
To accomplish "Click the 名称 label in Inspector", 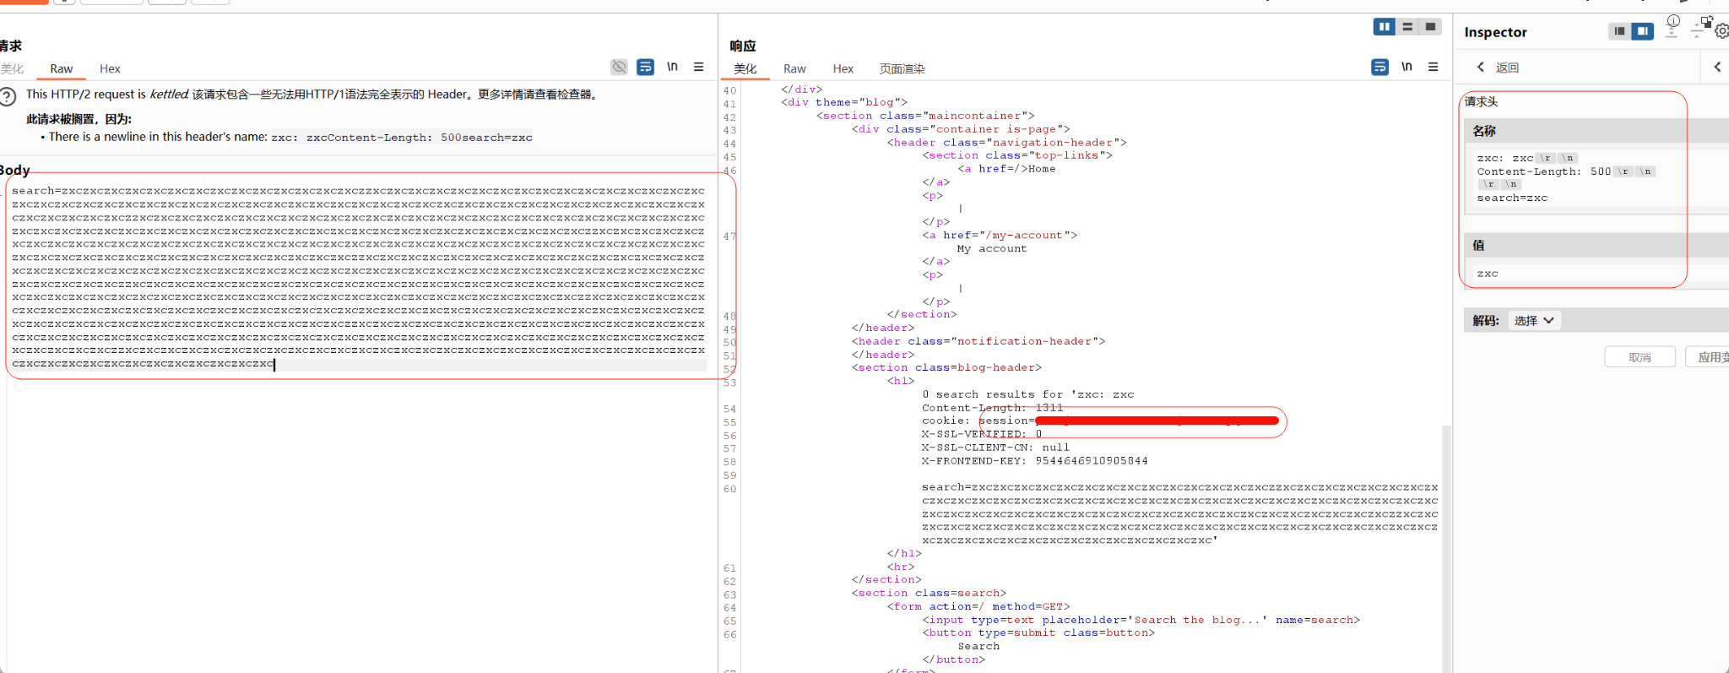I will 1484,131.
